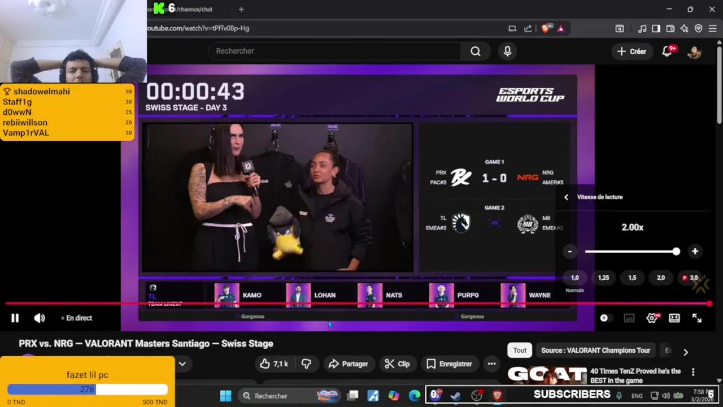
Task: Click the browser address bar URL
Action: click(x=198, y=28)
